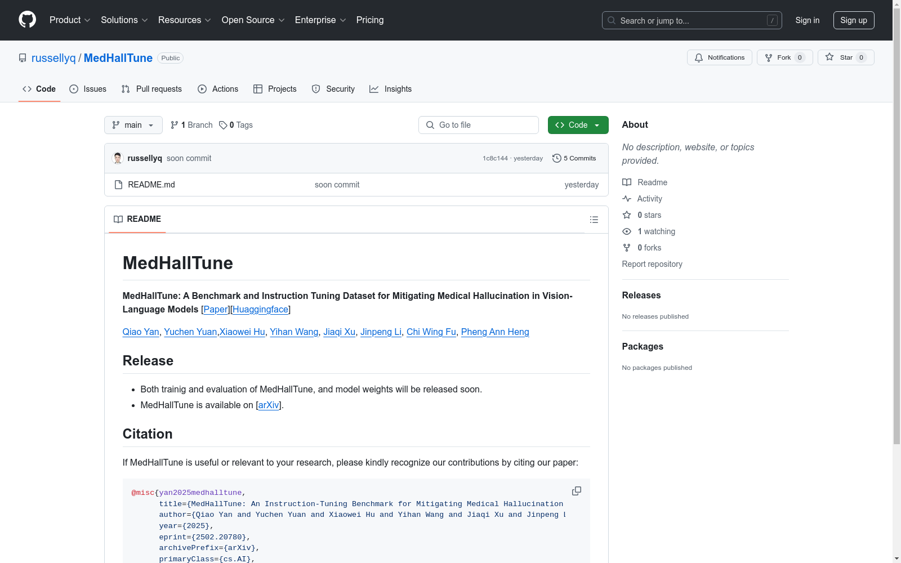
Task: Click Report repository
Action: pos(652,264)
